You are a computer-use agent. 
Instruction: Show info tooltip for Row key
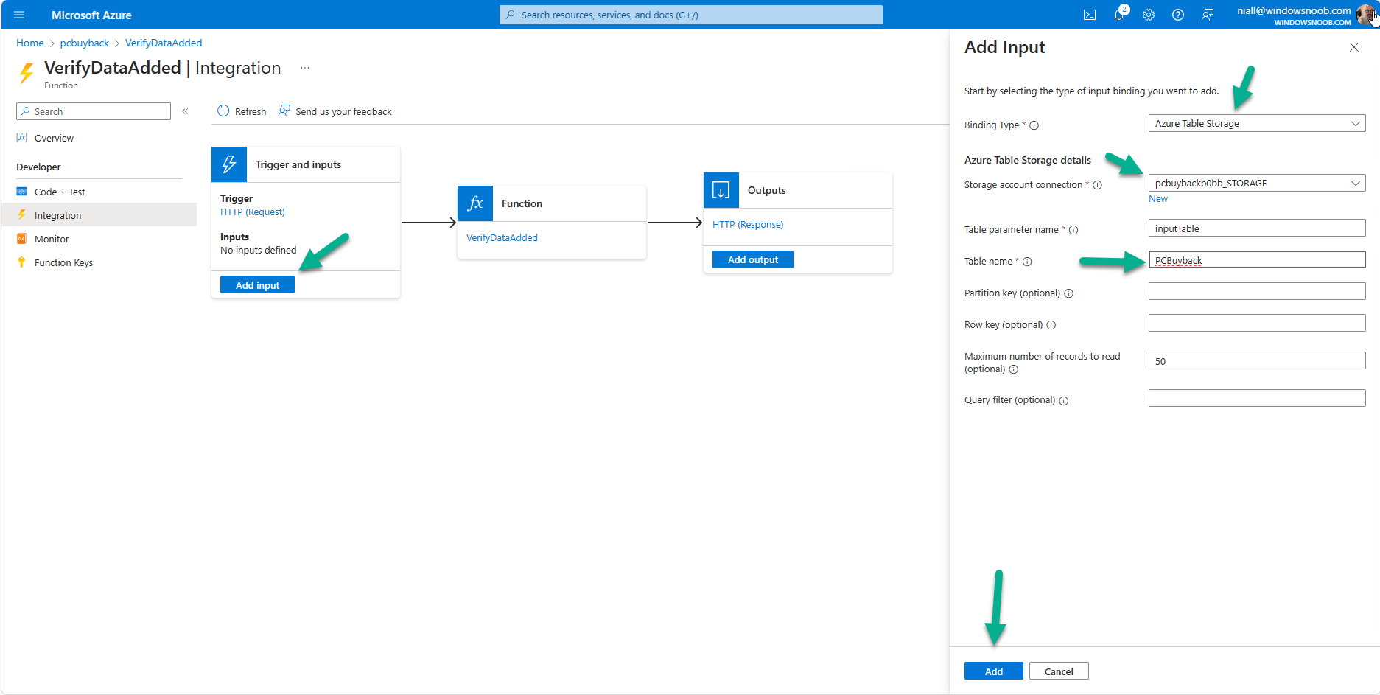(x=1051, y=325)
